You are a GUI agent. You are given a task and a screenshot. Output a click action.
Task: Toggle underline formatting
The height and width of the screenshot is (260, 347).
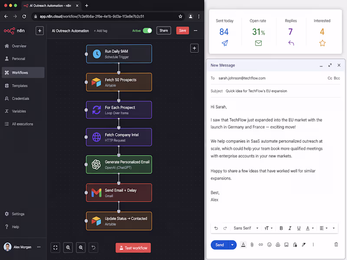coord(299,228)
